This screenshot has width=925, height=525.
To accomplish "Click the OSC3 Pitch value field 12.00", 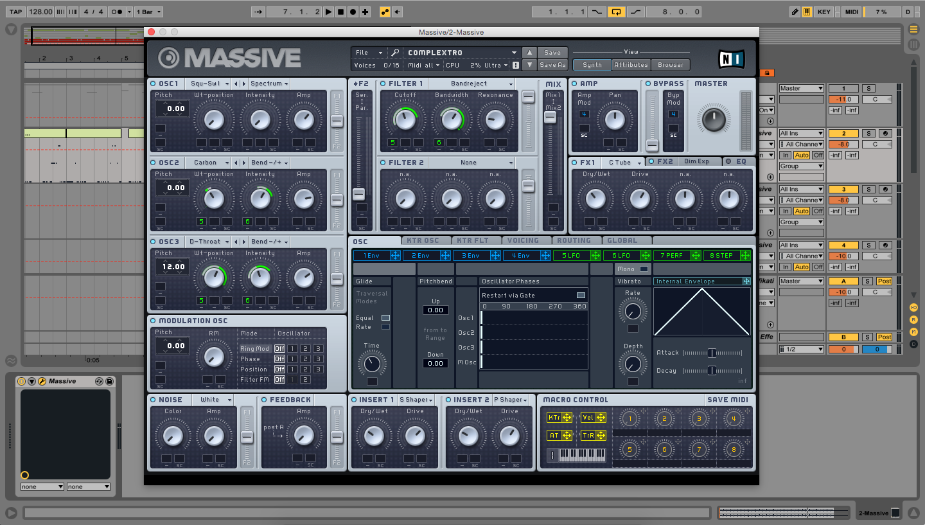I will click(173, 267).
